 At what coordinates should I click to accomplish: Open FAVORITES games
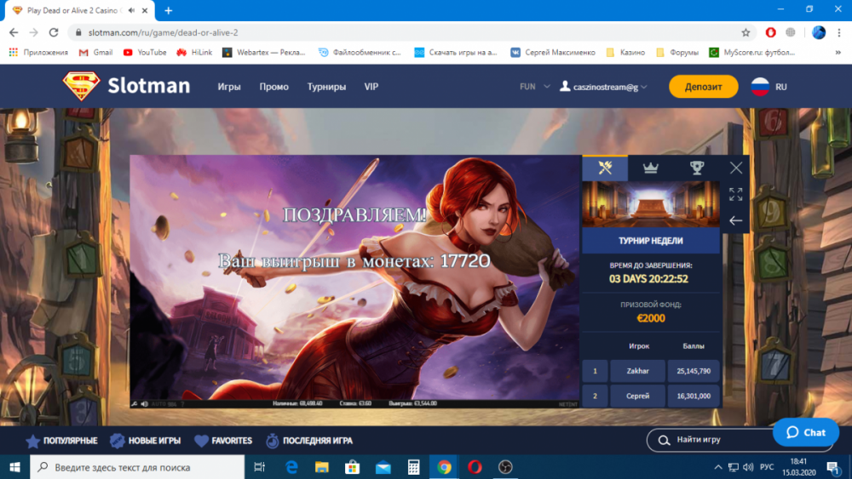pos(223,441)
